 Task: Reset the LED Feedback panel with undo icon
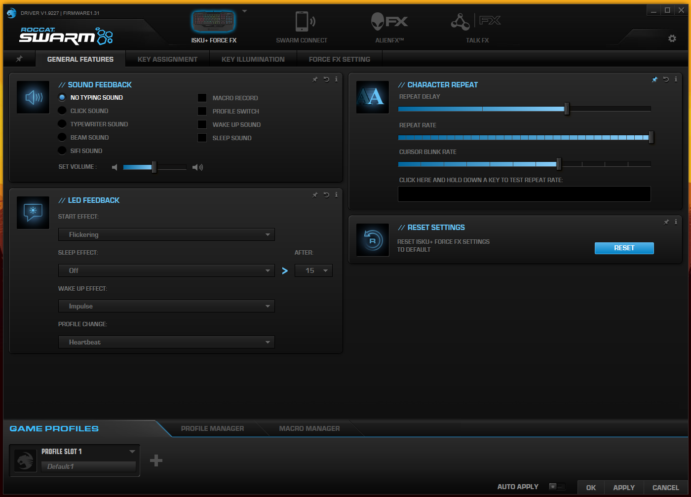(326, 195)
